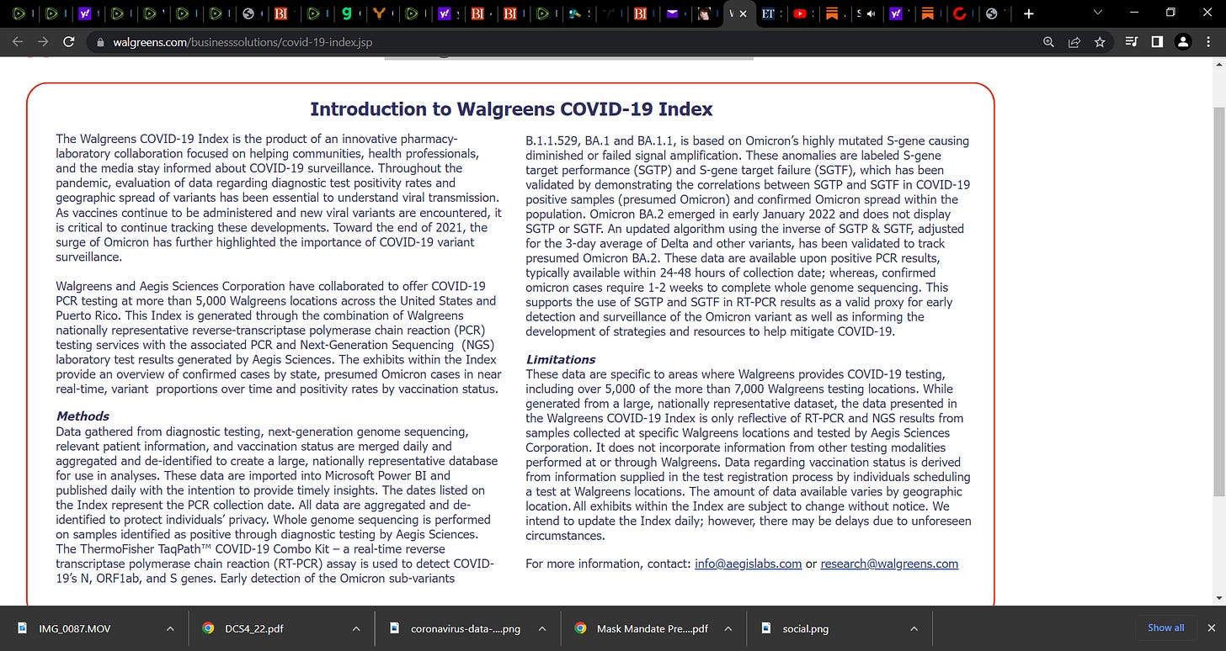
Task: Click the file icon of social.png
Action: 765,628
